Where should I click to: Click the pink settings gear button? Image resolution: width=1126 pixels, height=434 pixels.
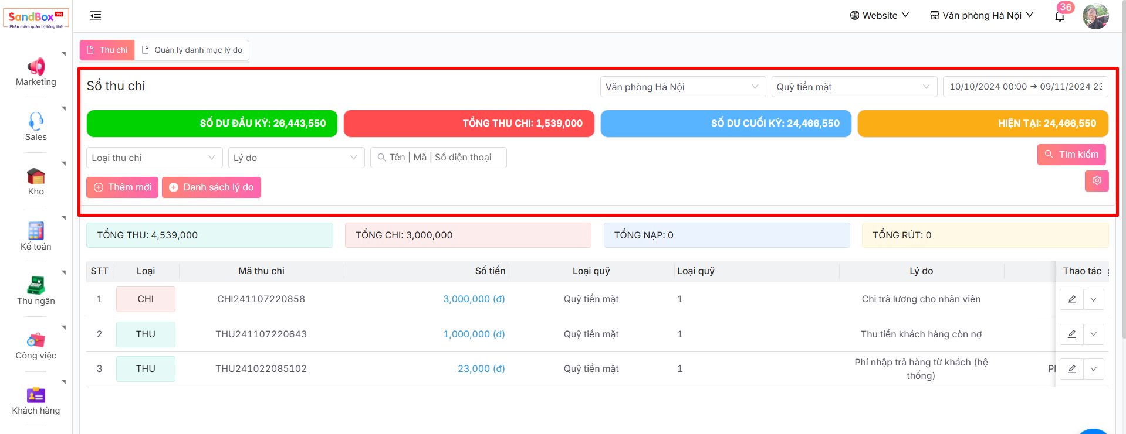tap(1097, 180)
